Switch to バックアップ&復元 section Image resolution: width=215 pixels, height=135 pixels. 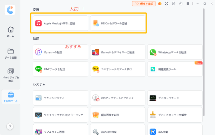[x=10, y=75]
